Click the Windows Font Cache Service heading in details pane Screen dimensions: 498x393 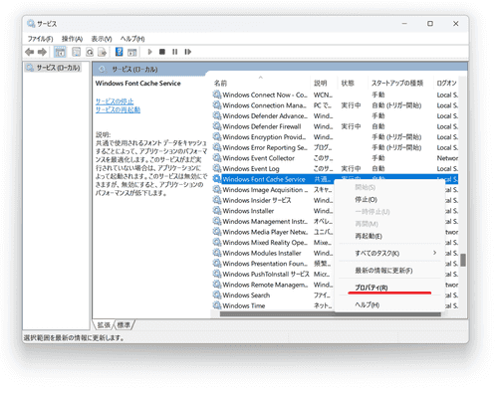click(138, 84)
